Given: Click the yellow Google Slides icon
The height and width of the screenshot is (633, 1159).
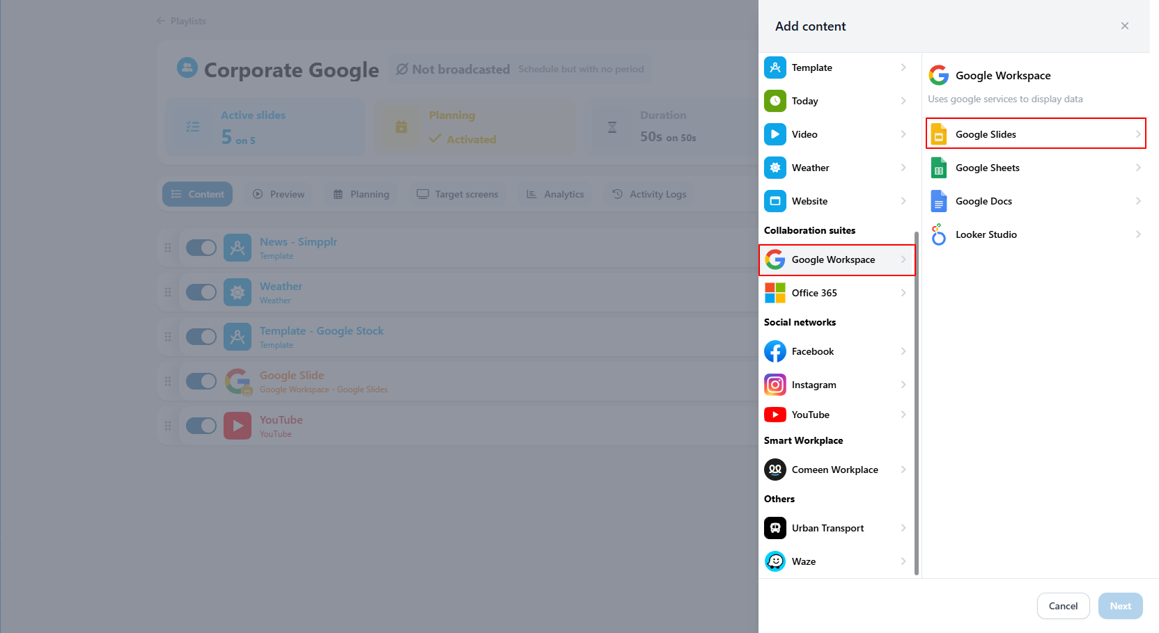Looking at the screenshot, I should pyautogui.click(x=939, y=134).
